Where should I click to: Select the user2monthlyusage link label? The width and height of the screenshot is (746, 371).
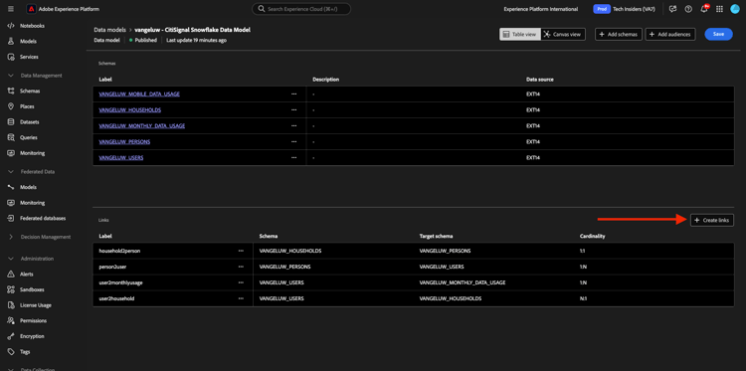click(120, 282)
